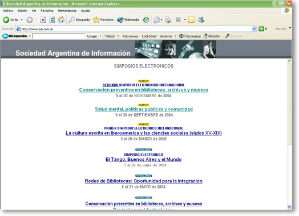Open the Historial clock icon
299x216 pixels.
[x=146, y=19]
